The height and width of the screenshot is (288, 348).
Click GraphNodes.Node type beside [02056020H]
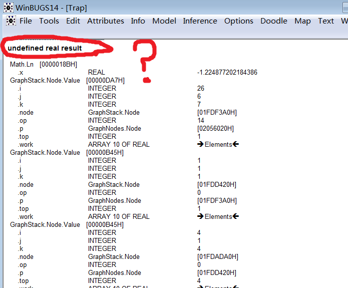click(x=115, y=128)
